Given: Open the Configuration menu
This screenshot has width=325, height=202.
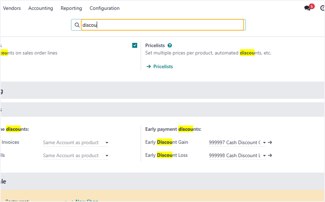Looking at the screenshot, I should click(105, 8).
